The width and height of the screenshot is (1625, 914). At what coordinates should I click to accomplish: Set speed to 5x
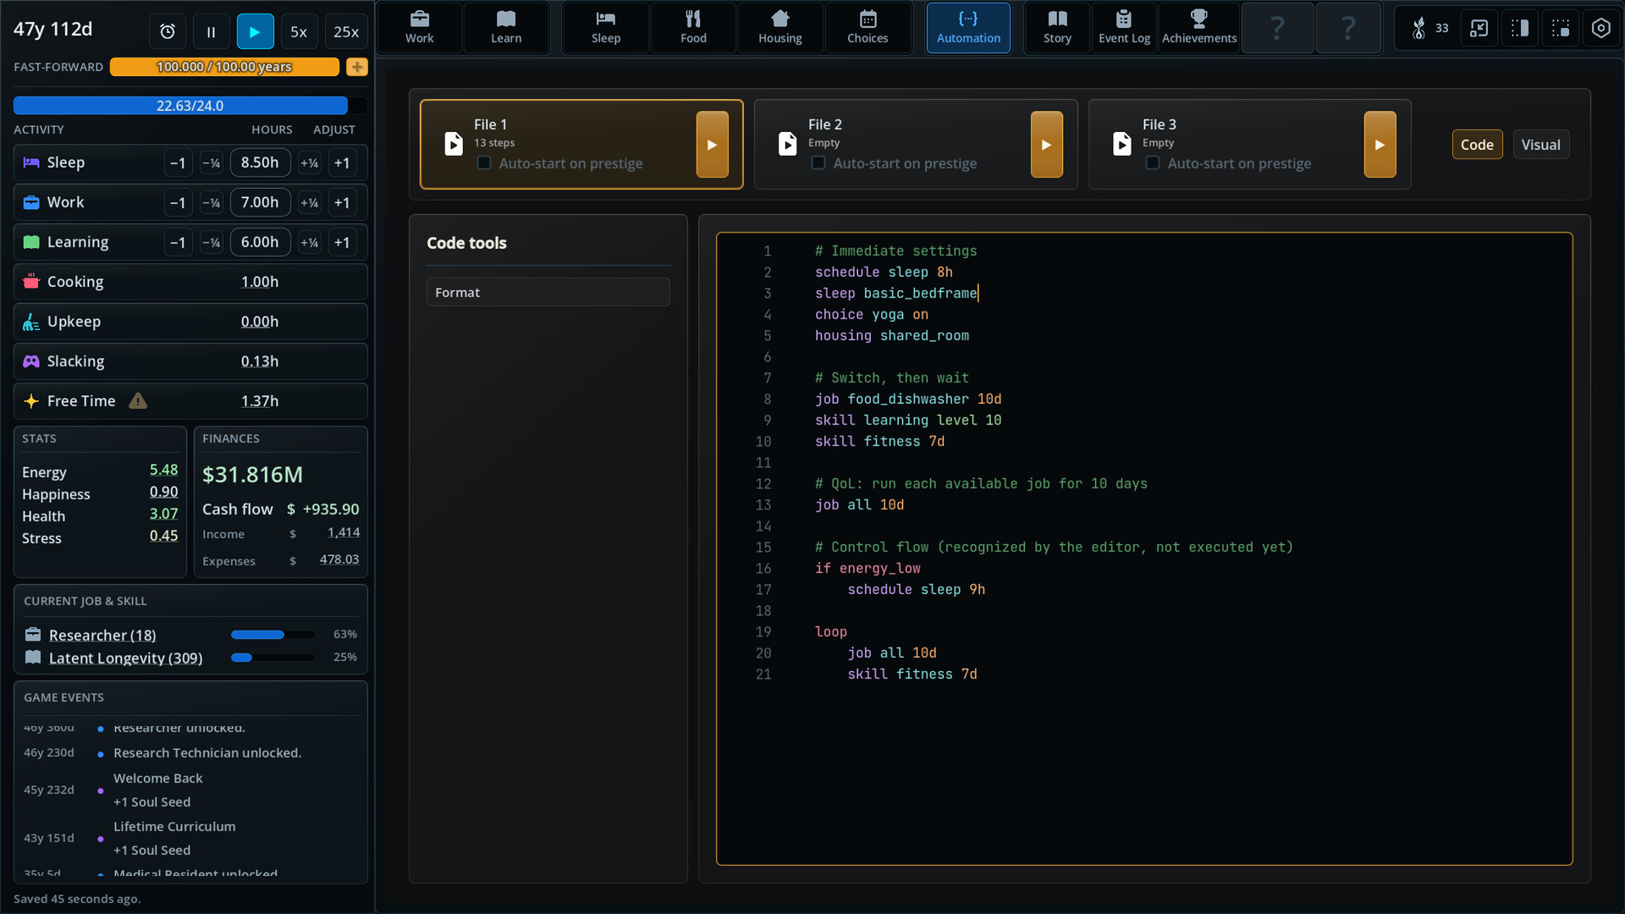coord(299,32)
